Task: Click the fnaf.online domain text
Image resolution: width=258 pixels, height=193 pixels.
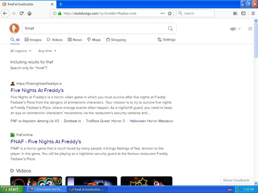Action: pos(24,135)
